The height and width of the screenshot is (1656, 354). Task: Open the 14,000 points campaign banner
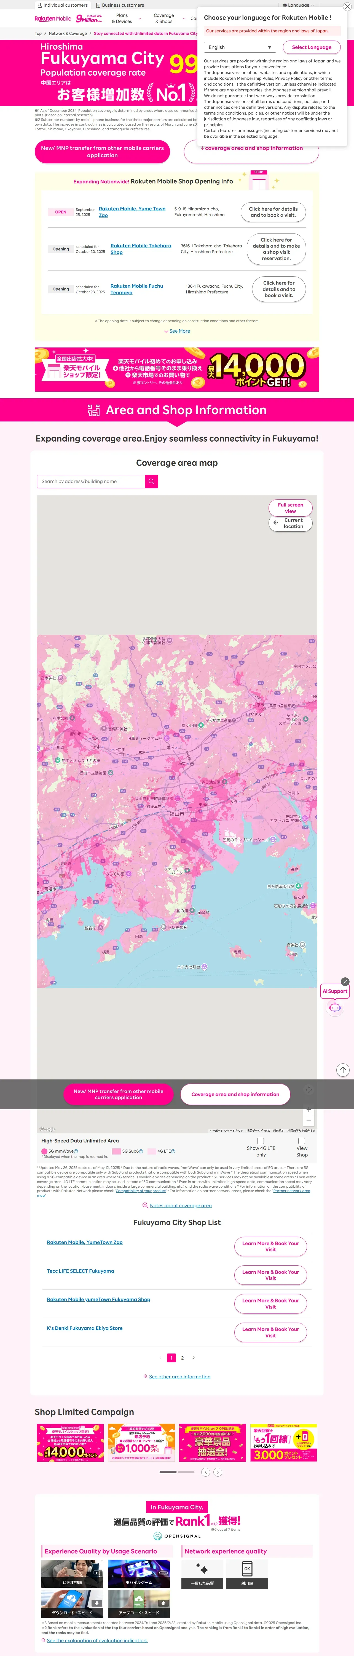[x=177, y=370]
